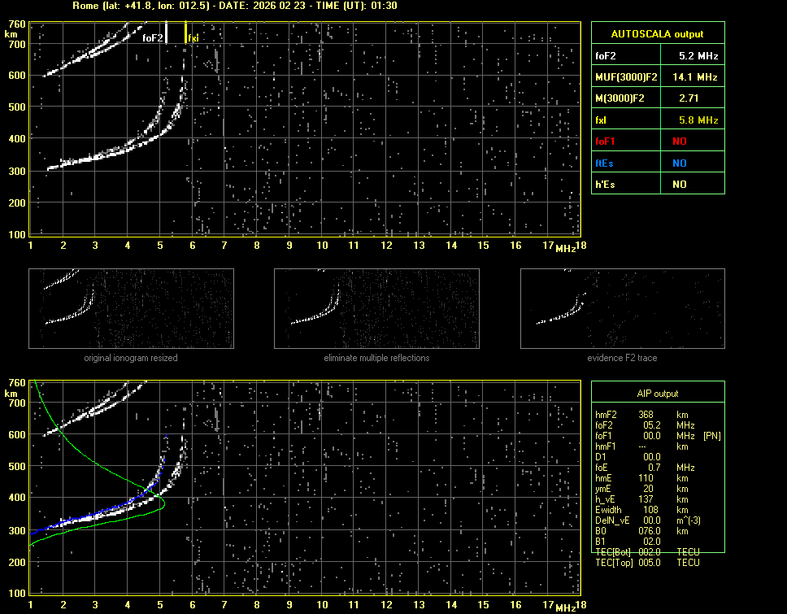Click the AUTOSCALA output table header
The height and width of the screenshot is (614, 787).
point(658,34)
